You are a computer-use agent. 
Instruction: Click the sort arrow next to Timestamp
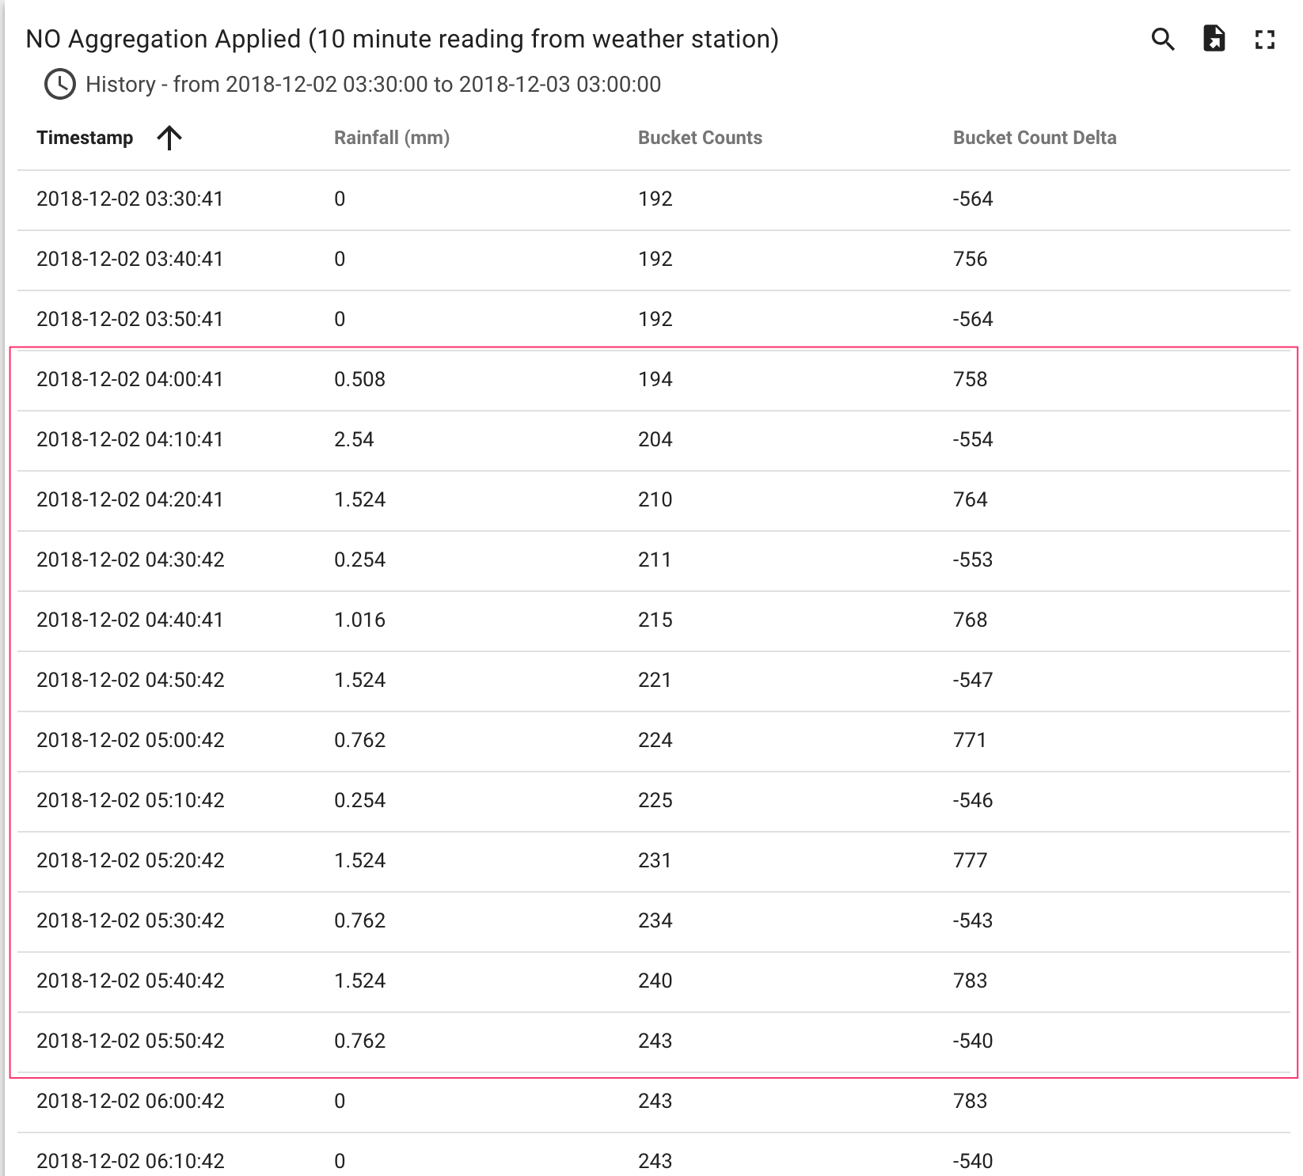point(169,137)
